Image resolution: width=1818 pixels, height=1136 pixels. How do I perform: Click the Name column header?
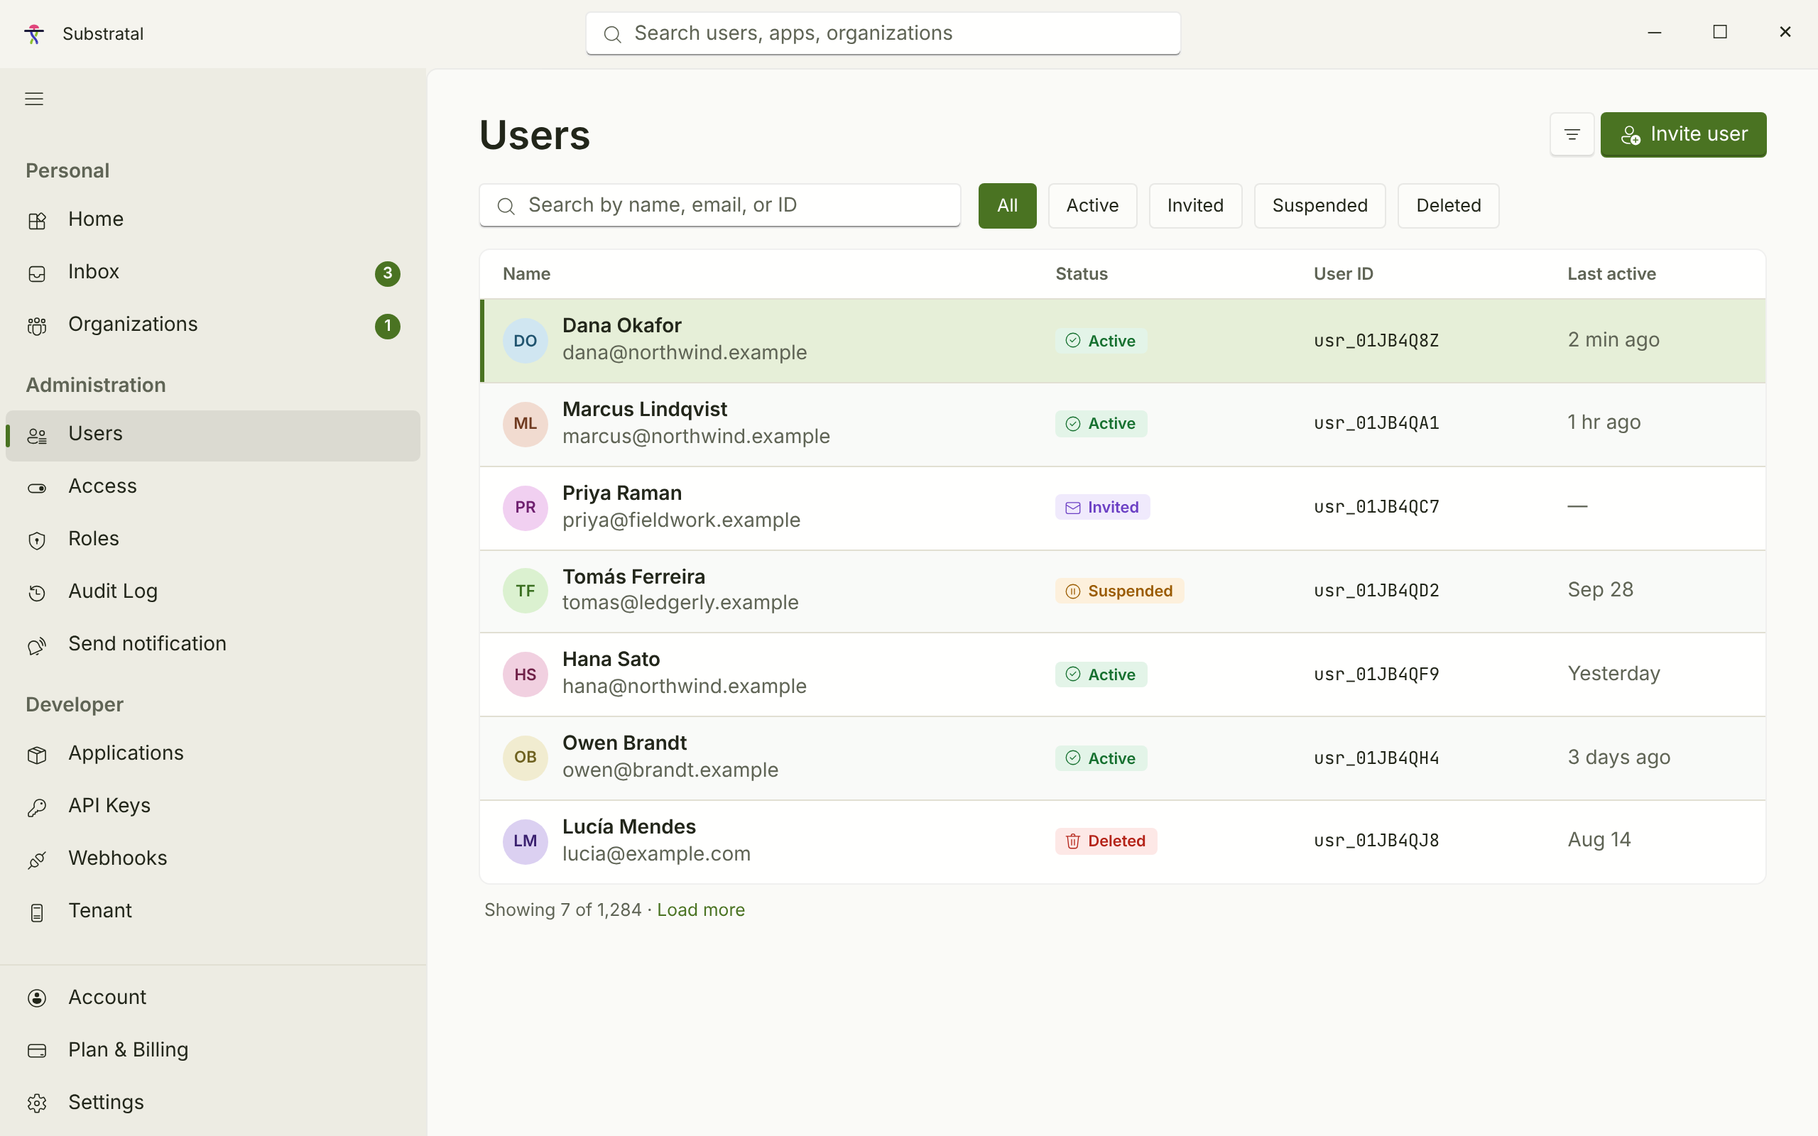[x=526, y=273]
